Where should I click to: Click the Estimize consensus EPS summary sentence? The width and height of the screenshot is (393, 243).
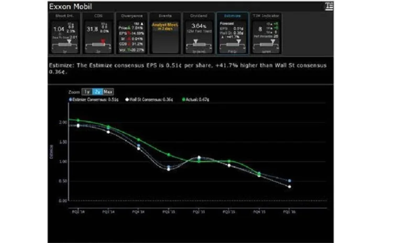[188, 69]
